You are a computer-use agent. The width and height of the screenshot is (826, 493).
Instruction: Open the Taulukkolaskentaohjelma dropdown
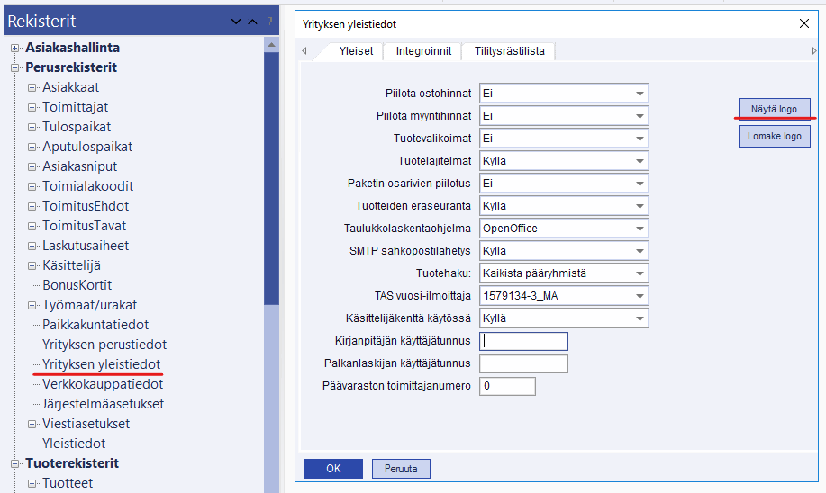pyautogui.click(x=640, y=229)
